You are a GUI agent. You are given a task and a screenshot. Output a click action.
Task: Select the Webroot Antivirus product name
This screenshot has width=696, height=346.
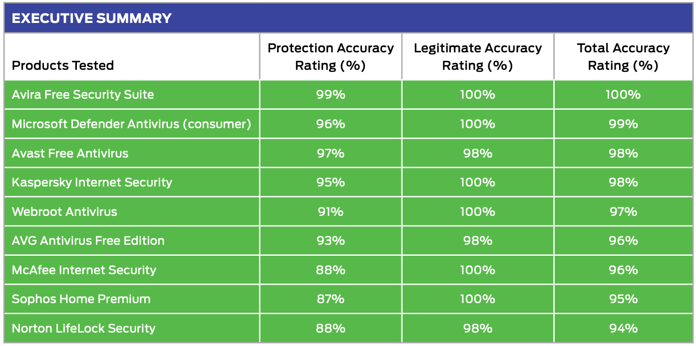(64, 211)
